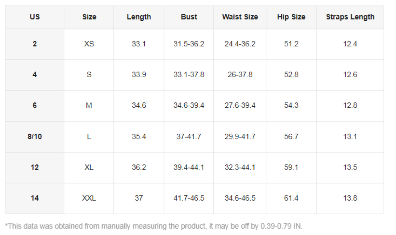This screenshot has height=235, width=396.
Task: Select the XS size cell
Action: [89, 44]
